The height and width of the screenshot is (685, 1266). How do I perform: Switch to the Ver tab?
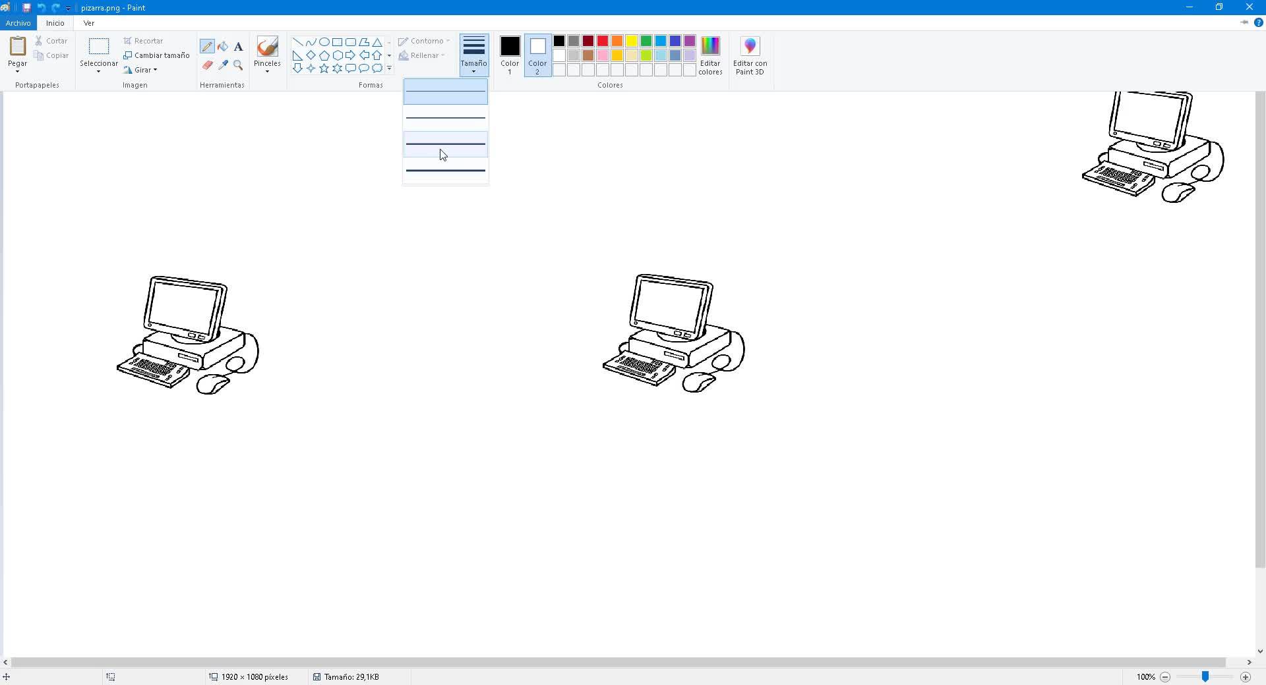click(x=89, y=23)
